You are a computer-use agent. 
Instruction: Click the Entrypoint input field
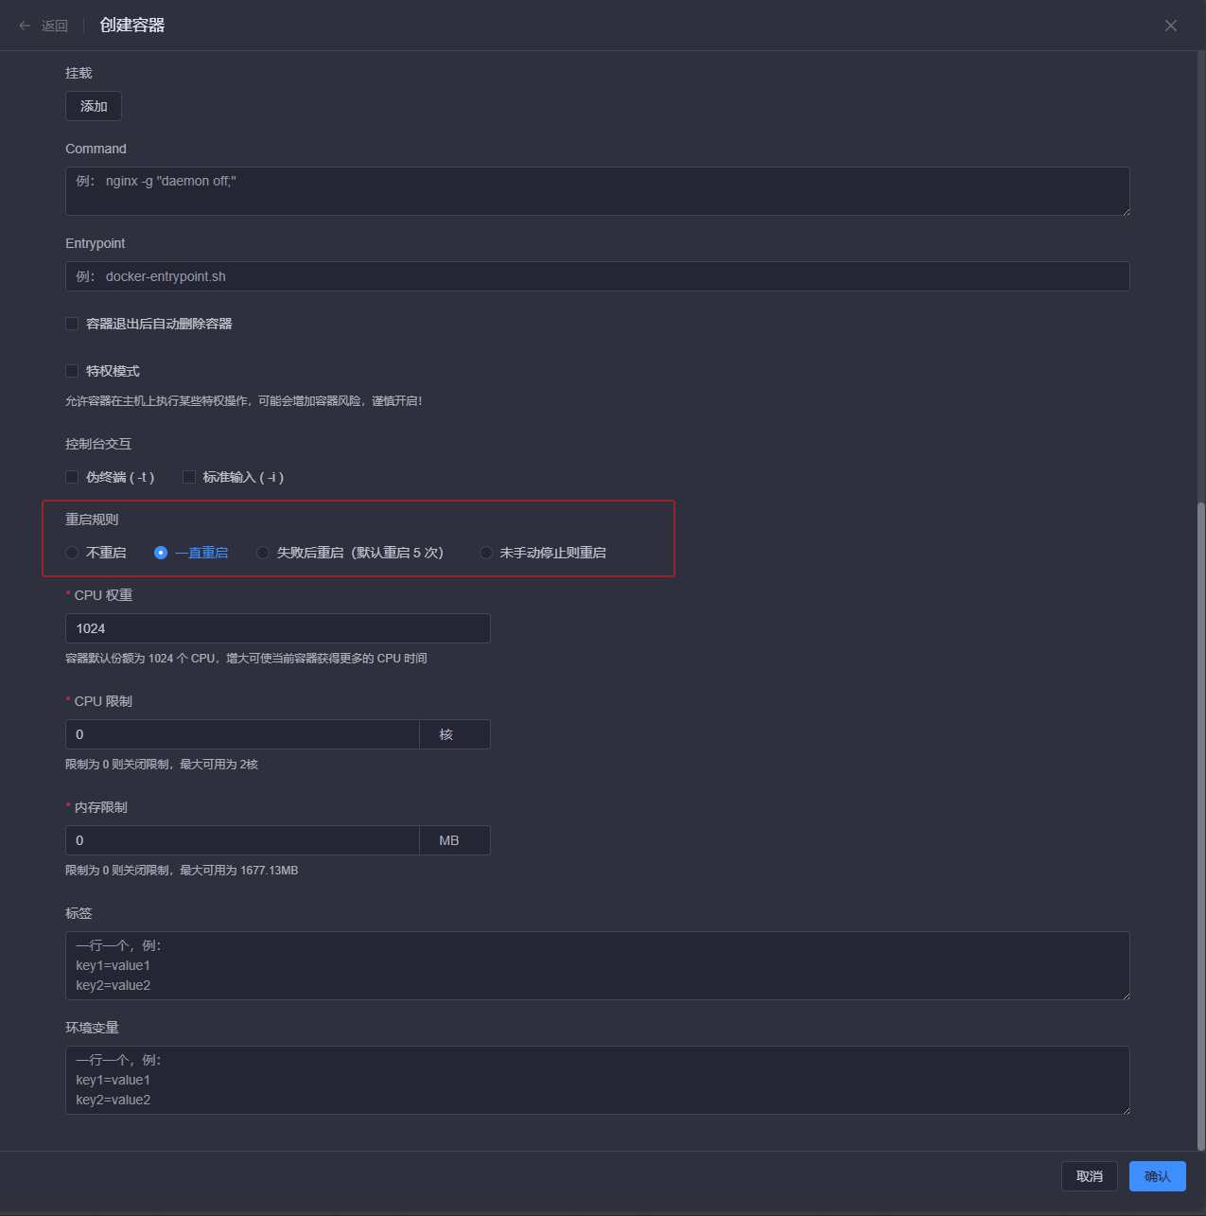pyautogui.click(x=597, y=276)
